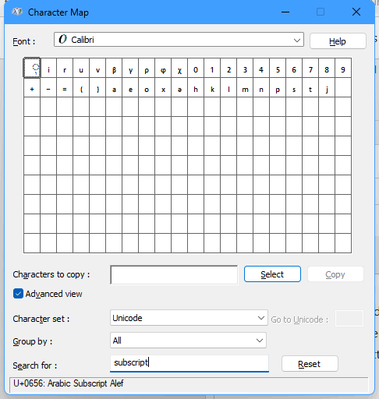
Task: Select the subscript digit 7 glyph
Action: pyautogui.click(x=310, y=68)
